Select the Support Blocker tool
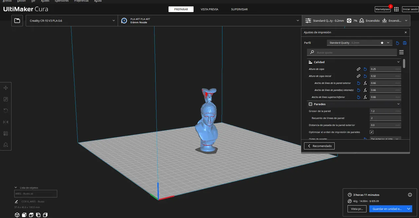Image resolution: width=419 pixels, height=218 pixels. pyautogui.click(x=6, y=145)
